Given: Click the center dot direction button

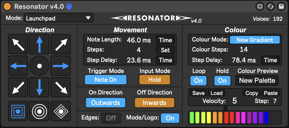Looking at the screenshot, I should point(39,66).
